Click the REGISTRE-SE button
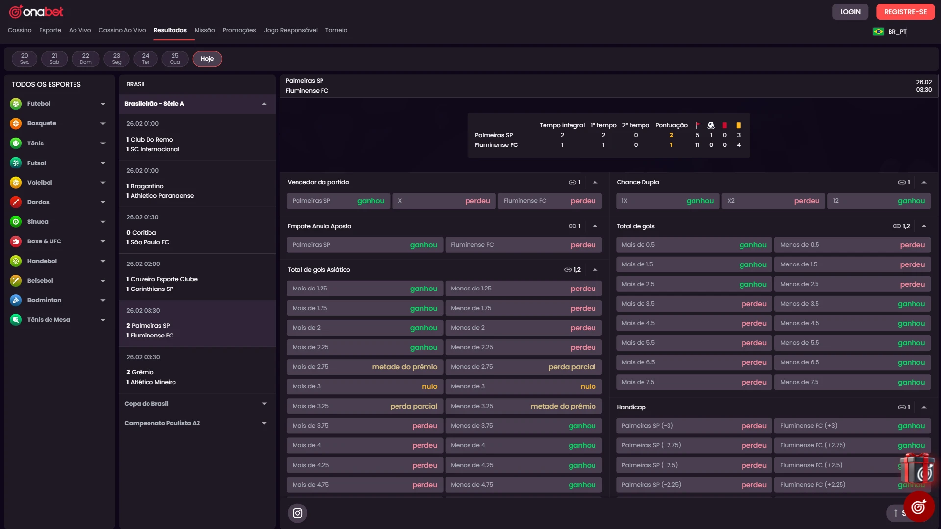The image size is (941, 529). pyautogui.click(x=905, y=12)
